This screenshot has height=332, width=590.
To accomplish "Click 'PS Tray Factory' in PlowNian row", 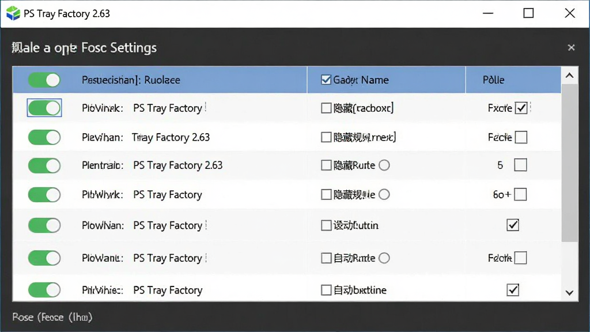I will [x=168, y=225].
